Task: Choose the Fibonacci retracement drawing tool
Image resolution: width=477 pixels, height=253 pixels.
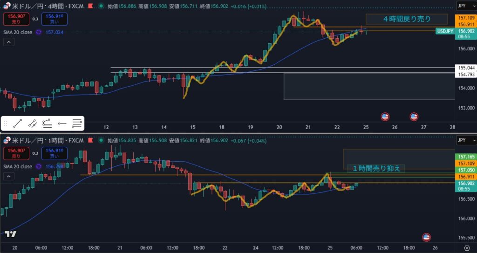Action: coord(47,123)
